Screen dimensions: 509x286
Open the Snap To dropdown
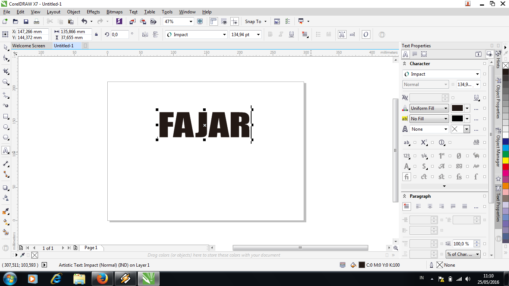(256, 21)
